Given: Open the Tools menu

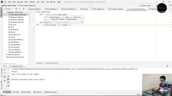Looking at the screenshot, I should pos(43,2).
